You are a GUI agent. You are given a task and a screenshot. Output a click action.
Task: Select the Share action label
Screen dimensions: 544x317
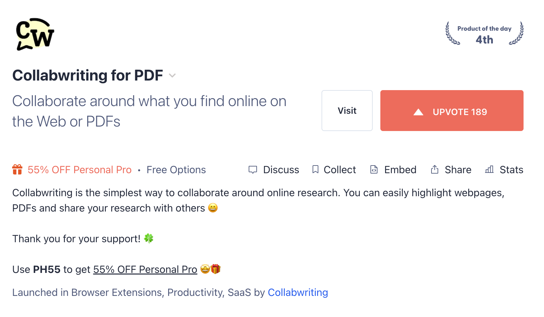tap(458, 170)
